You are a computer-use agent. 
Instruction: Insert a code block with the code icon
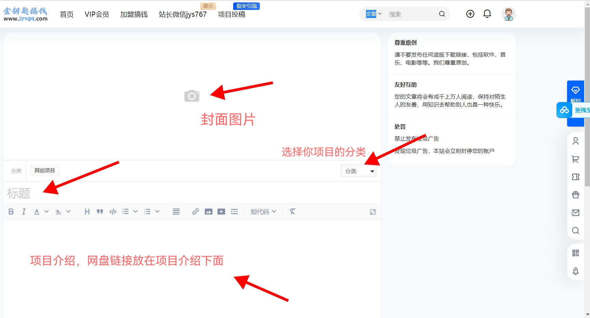pos(113,212)
